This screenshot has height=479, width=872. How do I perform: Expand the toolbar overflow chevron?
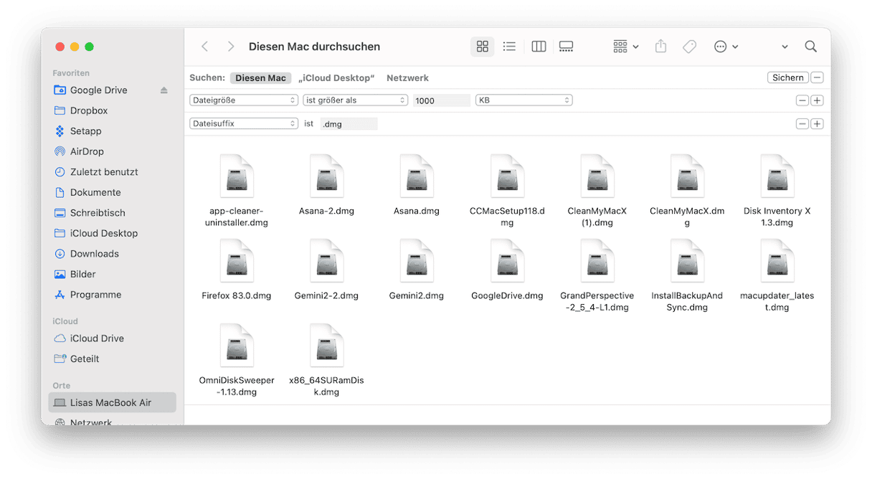point(785,47)
